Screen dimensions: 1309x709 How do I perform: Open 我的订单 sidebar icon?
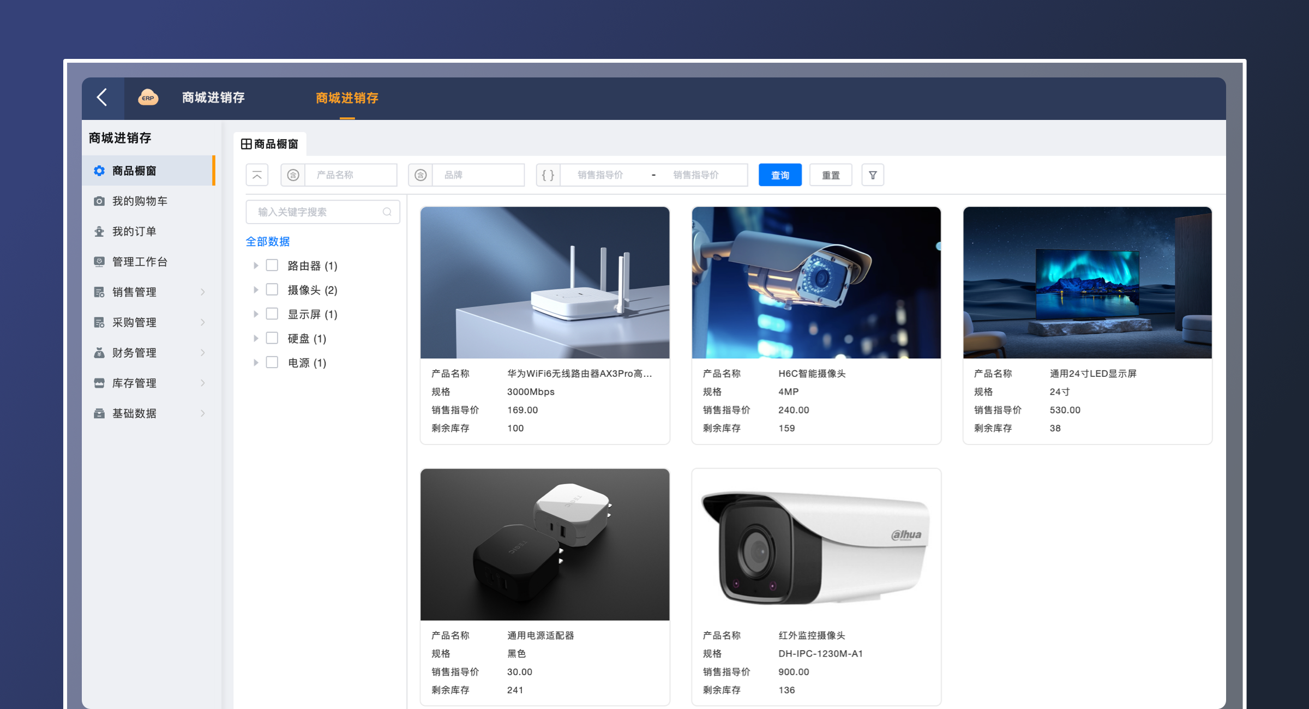(99, 231)
